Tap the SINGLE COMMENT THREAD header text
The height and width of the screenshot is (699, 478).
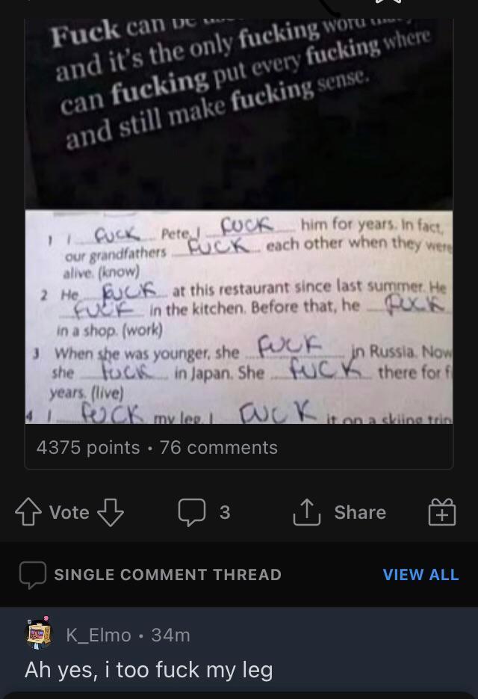pos(168,575)
